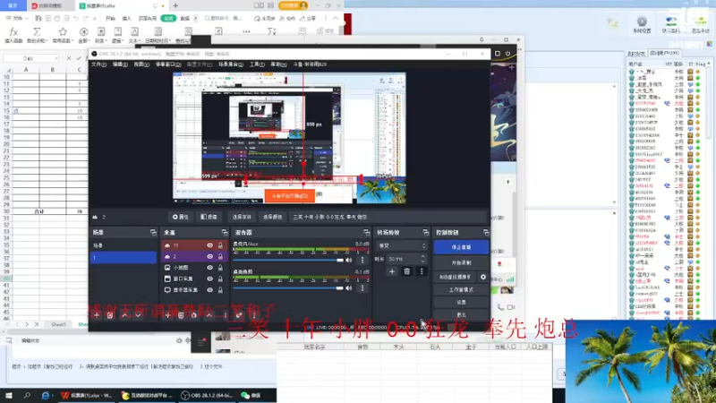716x403 pixels.
Task: Pop out the 来源 sources dock
Action: [225, 233]
